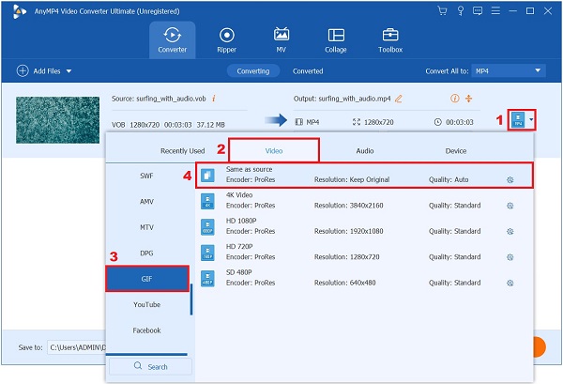Show the Converting list
Screen dimensions: 563x384
[x=253, y=71]
